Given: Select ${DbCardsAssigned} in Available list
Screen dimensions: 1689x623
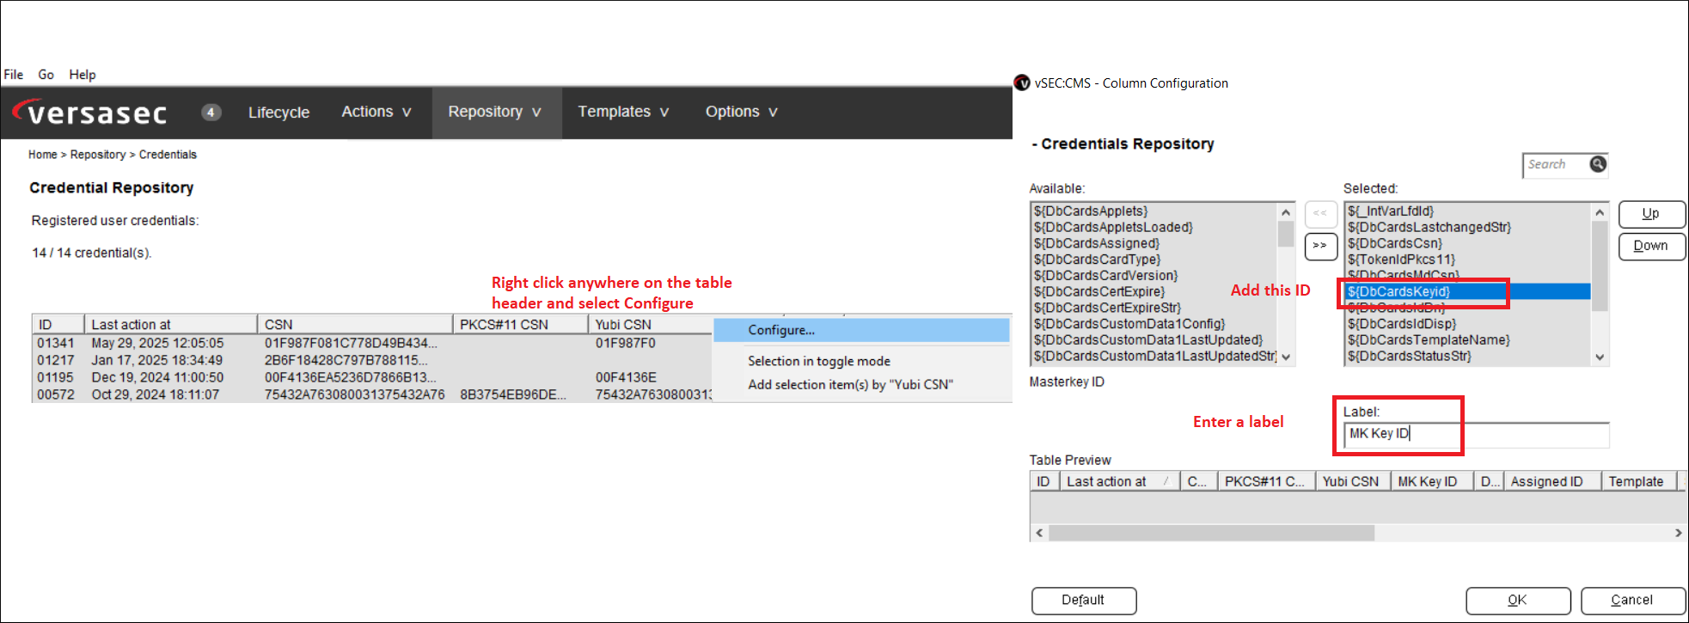Looking at the screenshot, I should (x=1096, y=243).
